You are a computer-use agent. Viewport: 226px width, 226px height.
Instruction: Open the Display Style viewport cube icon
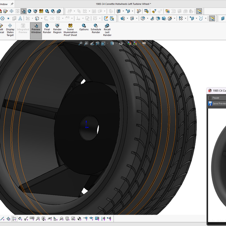[112, 43]
